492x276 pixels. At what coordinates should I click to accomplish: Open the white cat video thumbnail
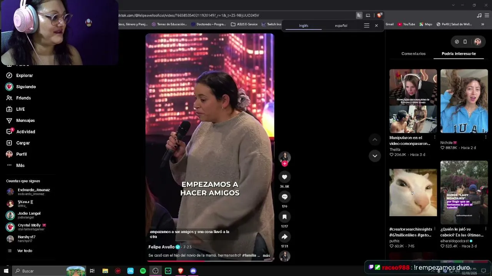pyautogui.click(x=413, y=192)
